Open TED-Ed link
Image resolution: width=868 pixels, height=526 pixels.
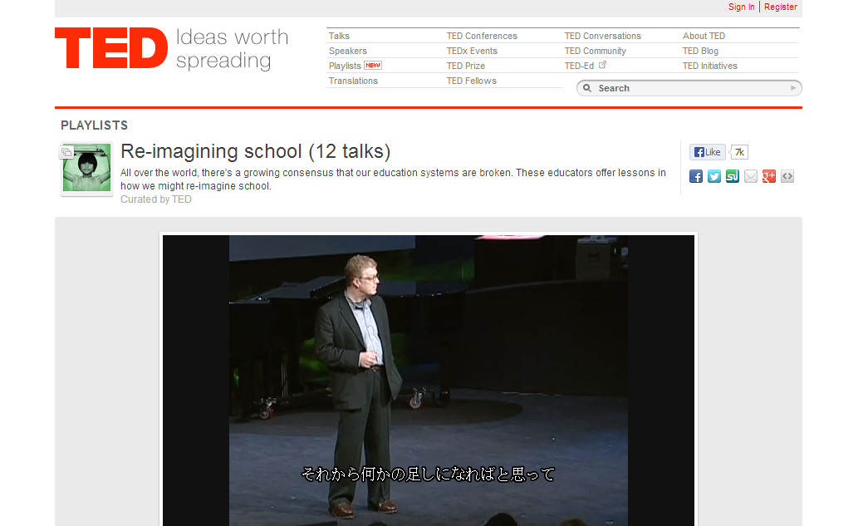579,66
